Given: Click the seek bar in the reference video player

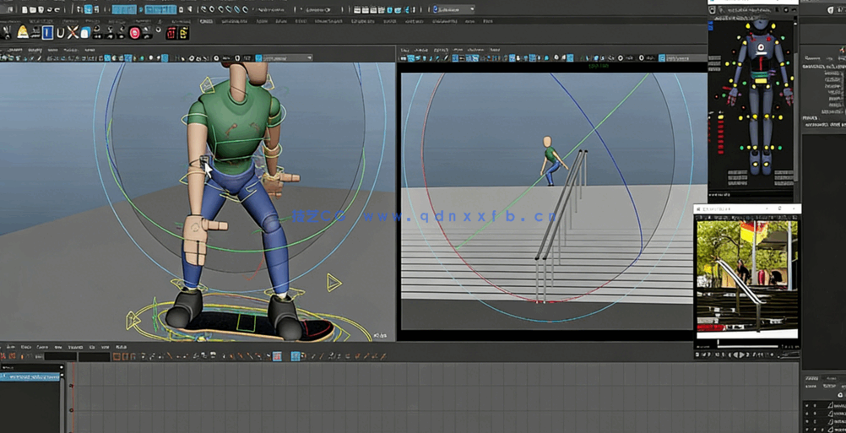Looking at the screenshot, I should click(x=746, y=345).
